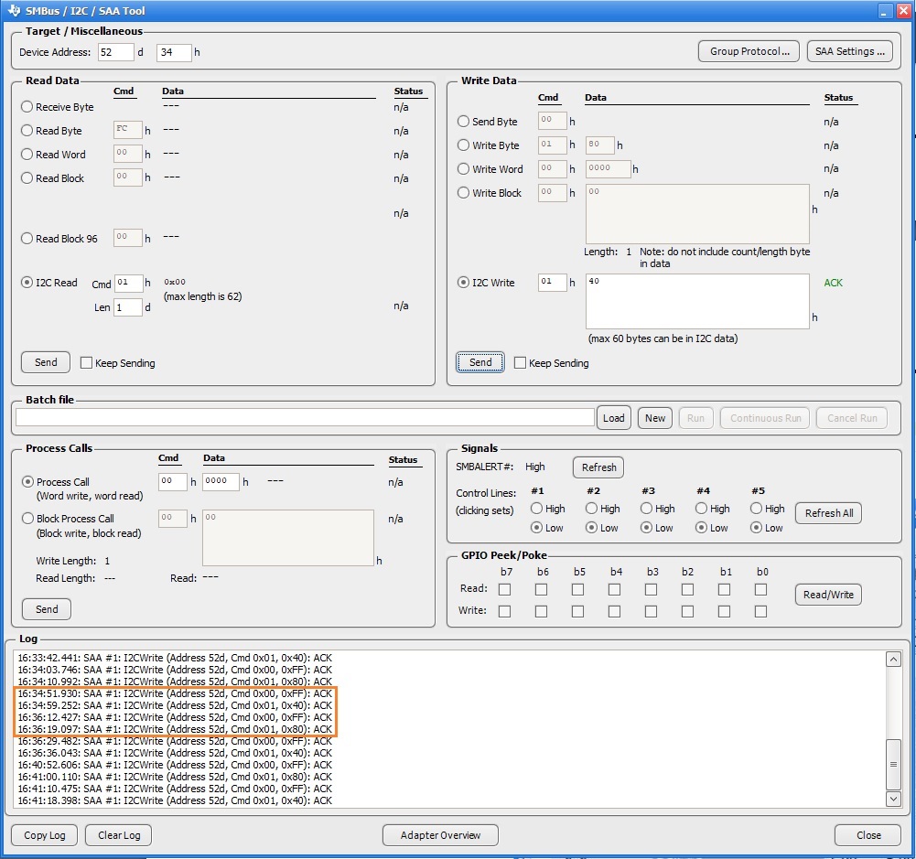Refresh the SMBALERT# signal
This screenshot has width=916, height=859.
tap(598, 467)
